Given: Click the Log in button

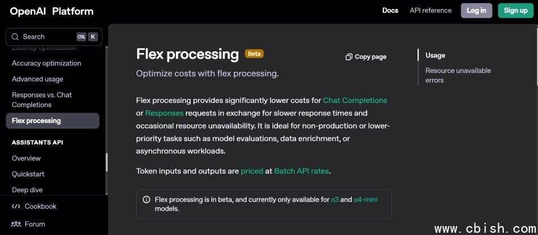Looking at the screenshot, I should [476, 11].
